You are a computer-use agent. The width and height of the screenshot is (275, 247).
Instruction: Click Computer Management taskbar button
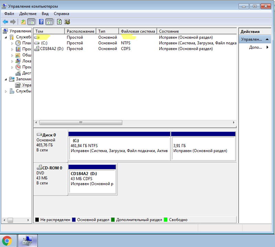(27, 241)
